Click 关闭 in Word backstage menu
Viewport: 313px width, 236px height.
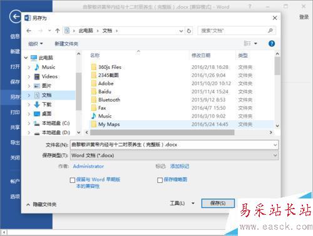pyautogui.click(x=15, y=158)
